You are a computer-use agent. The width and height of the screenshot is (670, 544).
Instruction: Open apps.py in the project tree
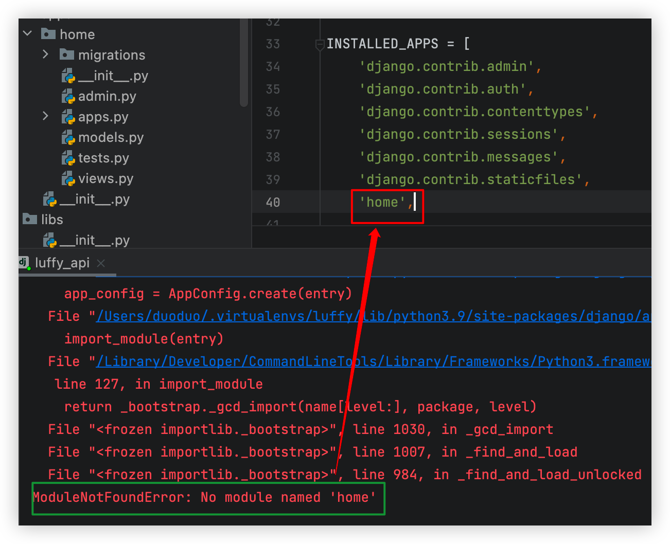[103, 117]
